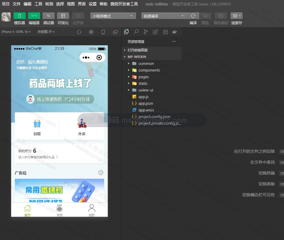Screen dimensions: 284x240
Task: Click the layout panel icon in sidebar
Action: pyautogui.click(x=165, y=32)
